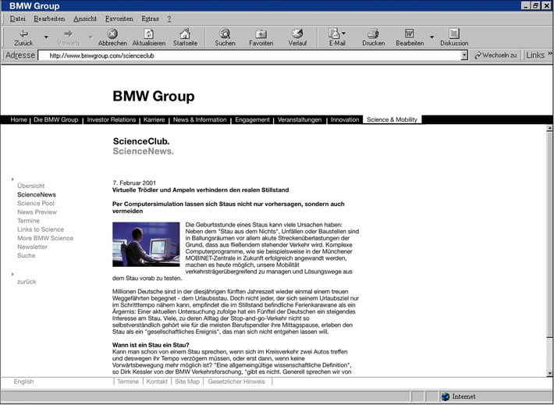Open the Extras menu
The width and height of the screenshot is (554, 405).
coord(151,18)
